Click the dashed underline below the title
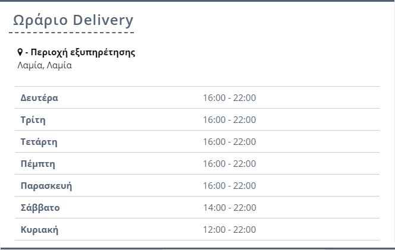Screen dimensions: 395x250 pyautogui.click(x=71, y=33)
